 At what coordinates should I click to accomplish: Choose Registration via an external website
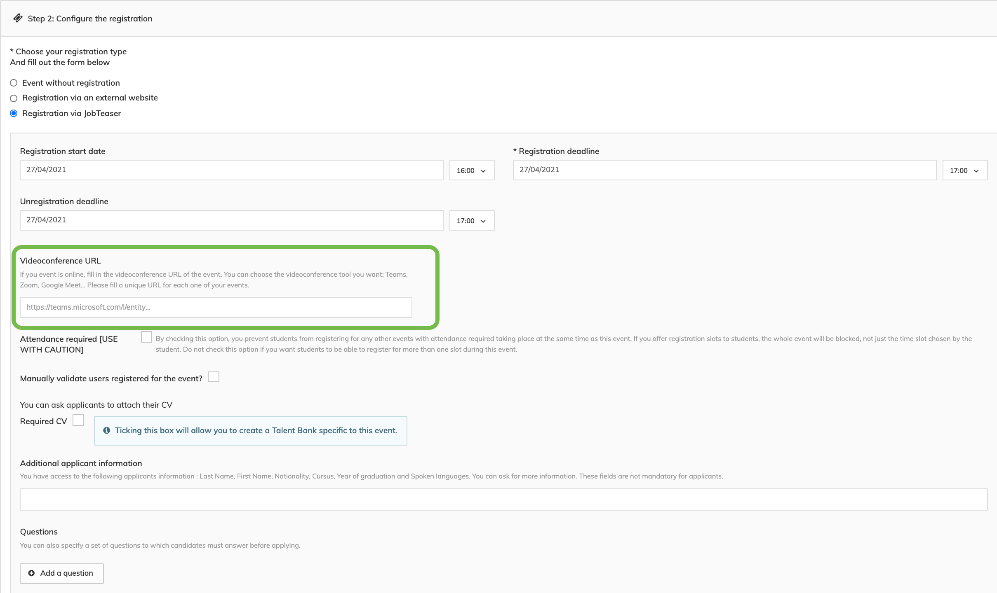tap(14, 98)
